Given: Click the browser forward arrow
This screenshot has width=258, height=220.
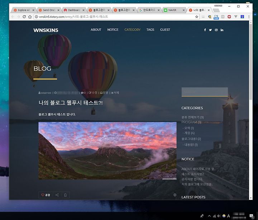Looking at the screenshot, I should [x=18, y=17].
